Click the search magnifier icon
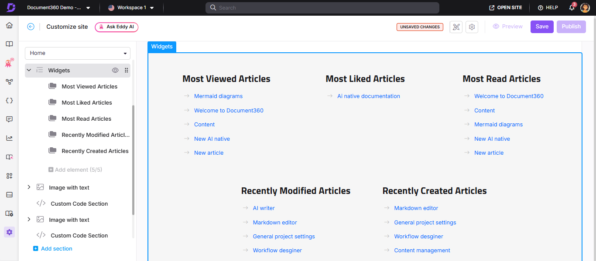This screenshot has height=261, width=596. (x=213, y=8)
